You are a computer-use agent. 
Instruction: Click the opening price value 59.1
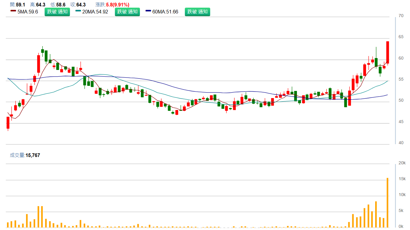20,5
